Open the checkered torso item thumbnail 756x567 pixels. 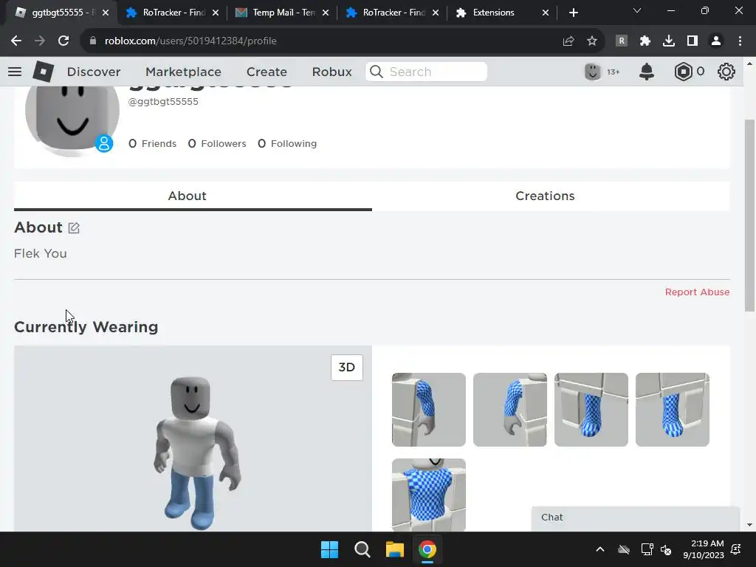coord(429,495)
